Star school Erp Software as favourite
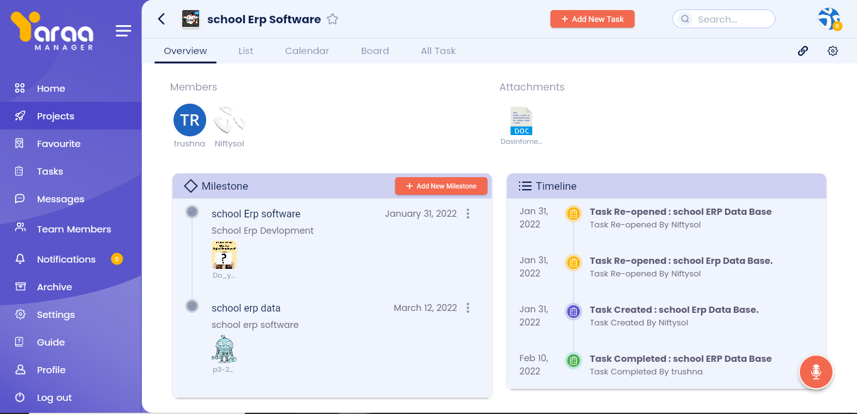The width and height of the screenshot is (857, 414). click(x=332, y=19)
